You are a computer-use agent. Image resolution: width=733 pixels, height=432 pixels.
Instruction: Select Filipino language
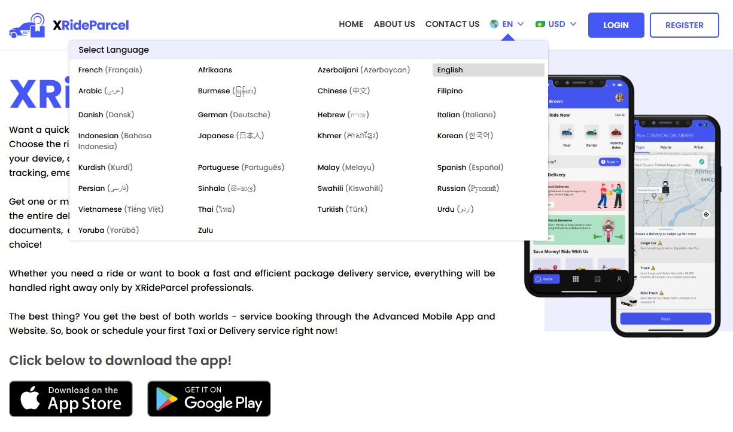(x=450, y=91)
